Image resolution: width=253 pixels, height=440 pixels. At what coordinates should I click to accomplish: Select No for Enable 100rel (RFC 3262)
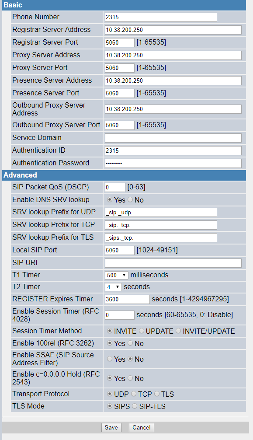(x=130, y=343)
